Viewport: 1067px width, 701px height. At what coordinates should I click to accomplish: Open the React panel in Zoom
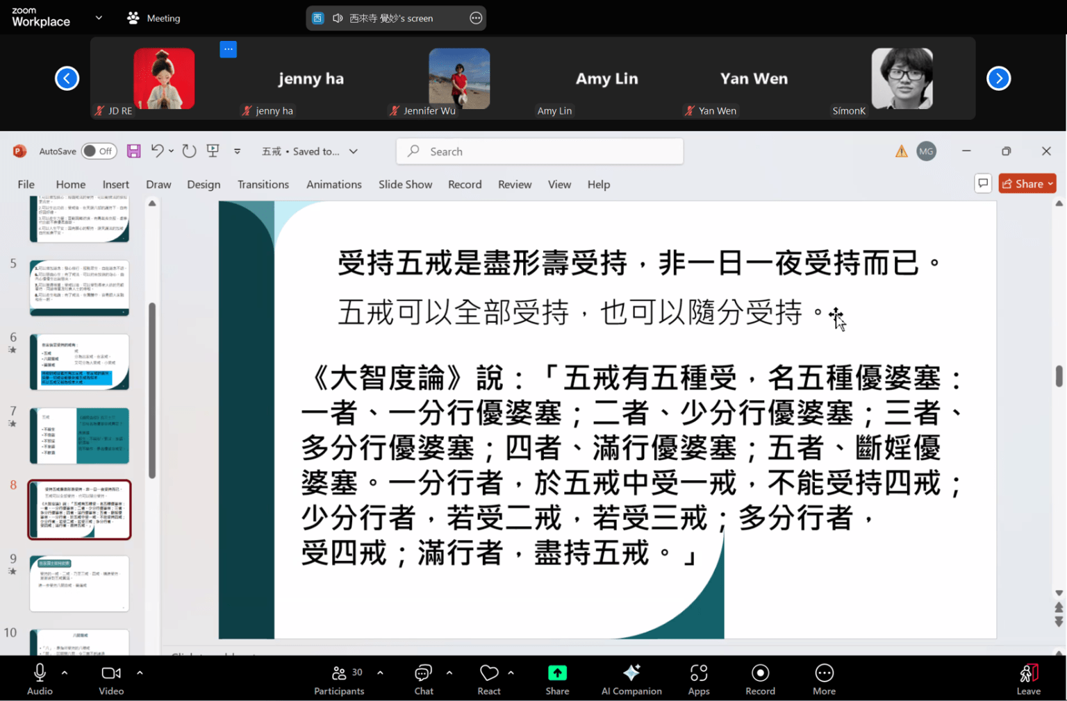tap(488, 679)
